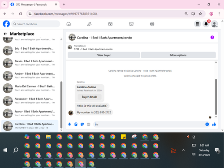This screenshot has width=224, height=168.
Task: Click the chat messages vertical scrollbar
Action: 216,97
